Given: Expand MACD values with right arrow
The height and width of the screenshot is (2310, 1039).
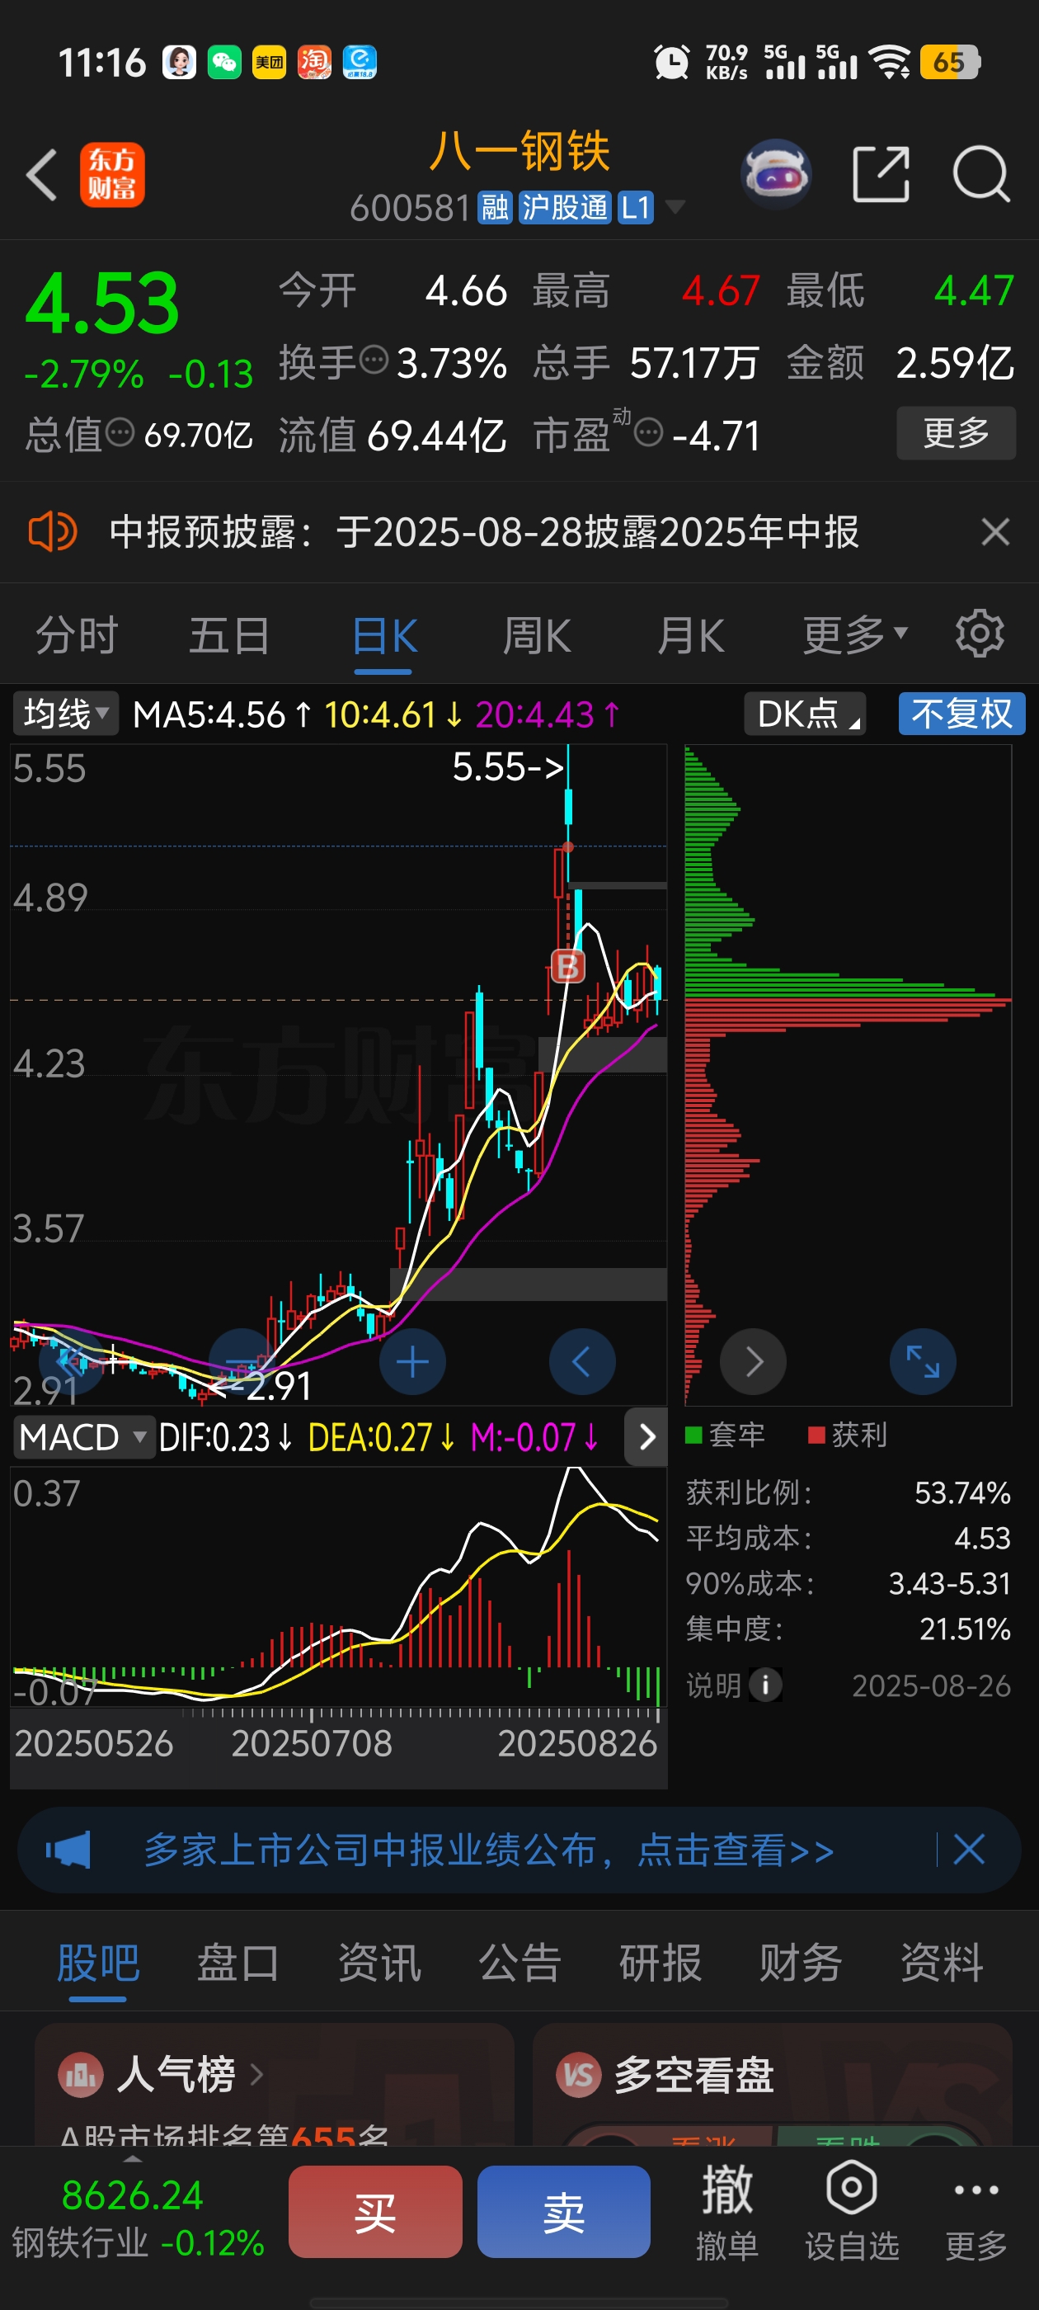Looking at the screenshot, I should (646, 1436).
